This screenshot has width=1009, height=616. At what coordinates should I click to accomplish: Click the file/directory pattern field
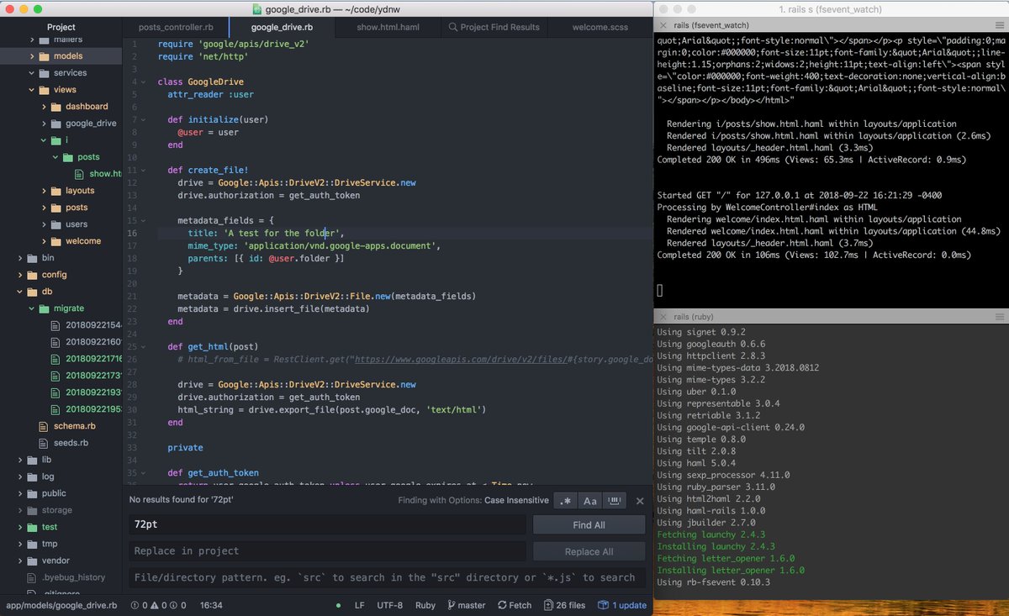388,577
